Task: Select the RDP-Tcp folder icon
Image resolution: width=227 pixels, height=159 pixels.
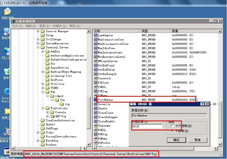Action: click(x=52, y=116)
